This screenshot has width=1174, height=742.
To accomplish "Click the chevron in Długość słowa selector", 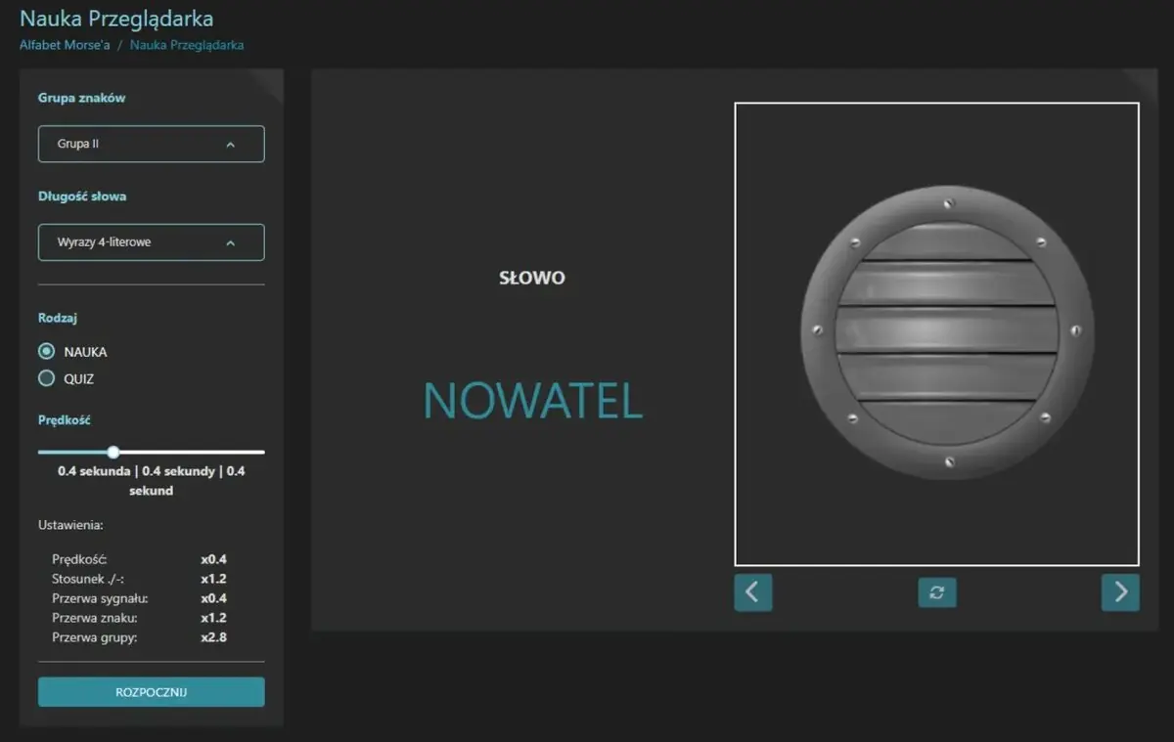I will pos(231,243).
